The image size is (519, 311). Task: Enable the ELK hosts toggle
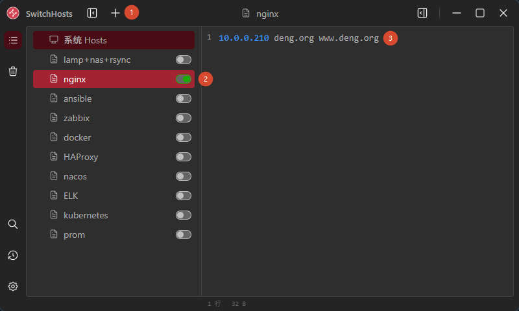(184, 196)
